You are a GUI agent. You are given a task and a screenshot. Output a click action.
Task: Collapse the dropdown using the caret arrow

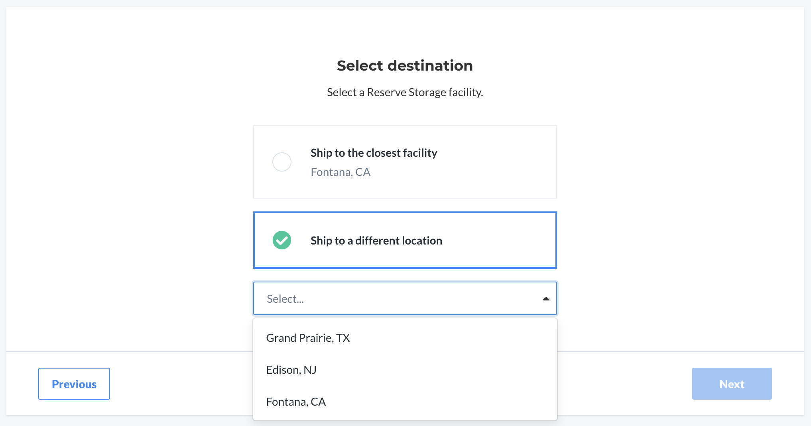546,299
